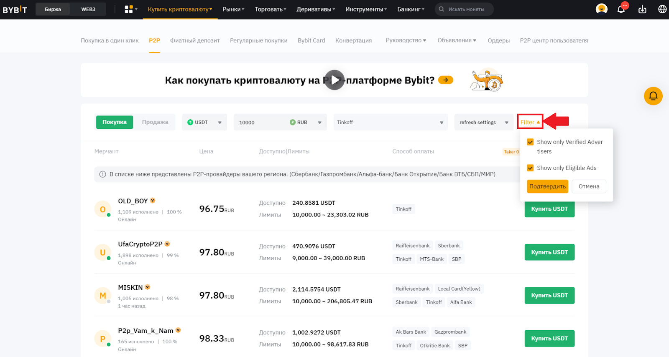Click the Bybit logo
Image resolution: width=669 pixels, height=357 pixels.
pyautogui.click(x=15, y=10)
